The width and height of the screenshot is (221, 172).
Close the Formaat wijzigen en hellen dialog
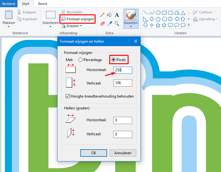point(136,41)
